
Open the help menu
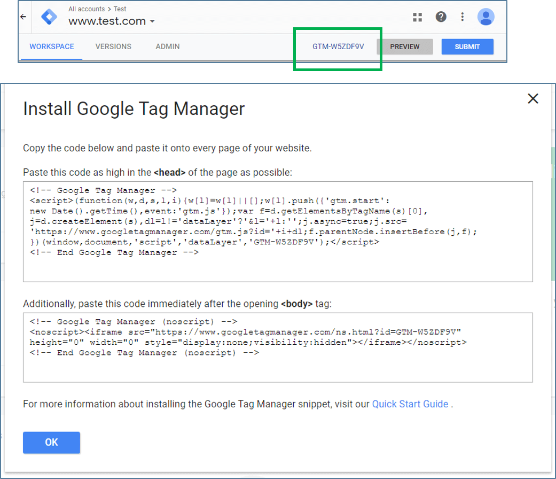[441, 17]
